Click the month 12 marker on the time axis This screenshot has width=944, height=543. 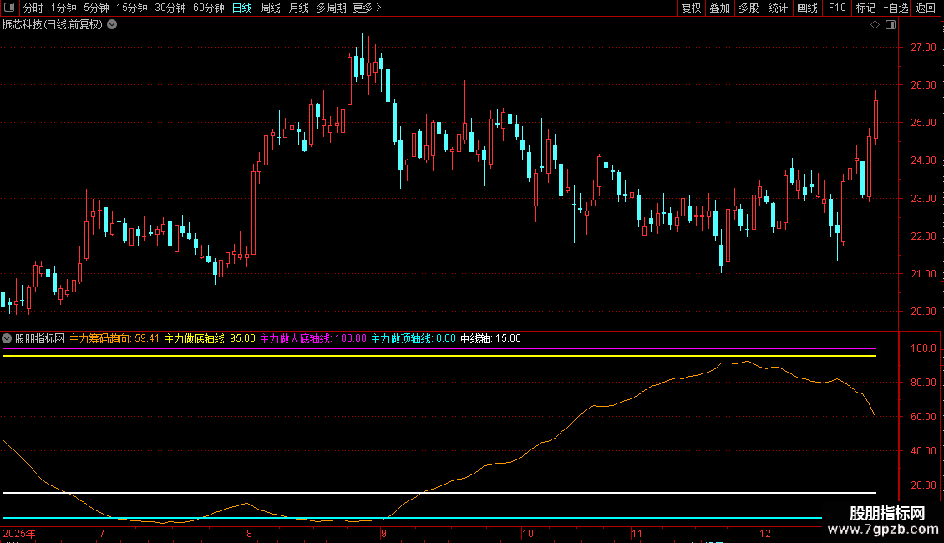coord(764,533)
